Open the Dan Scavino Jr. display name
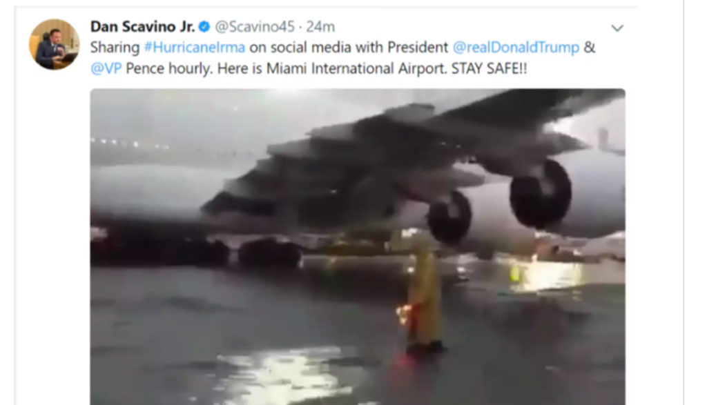The image size is (707, 405). click(x=142, y=27)
